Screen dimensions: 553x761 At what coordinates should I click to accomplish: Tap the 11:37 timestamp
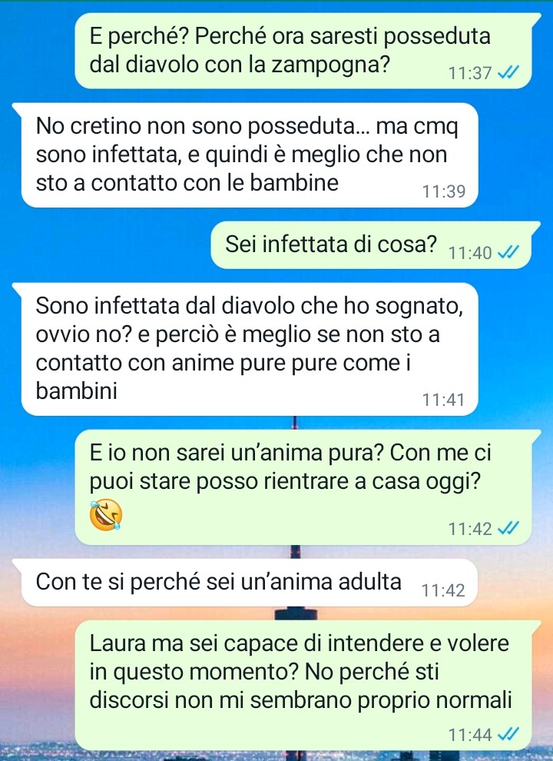[470, 73]
